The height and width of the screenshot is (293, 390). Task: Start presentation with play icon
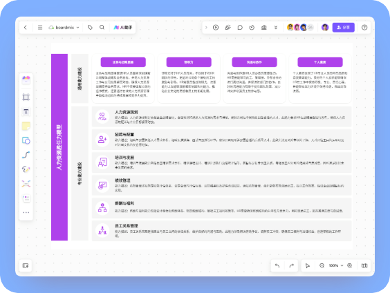pyautogui.click(x=216, y=28)
